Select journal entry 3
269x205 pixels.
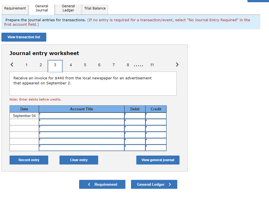55,66
